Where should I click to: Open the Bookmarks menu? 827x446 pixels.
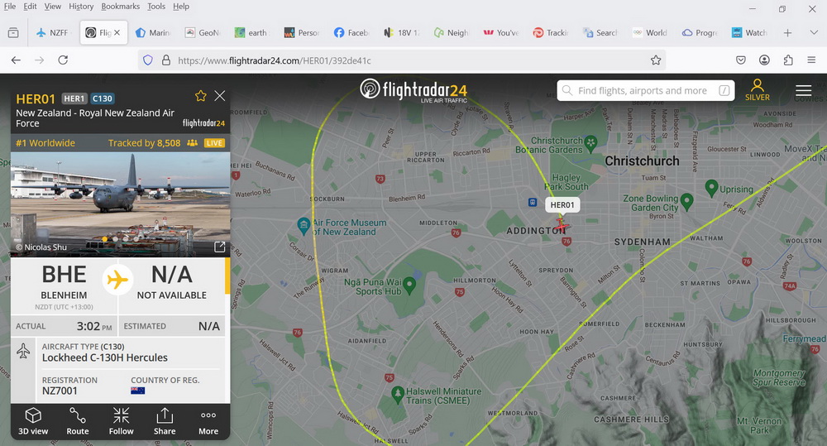coord(120,7)
